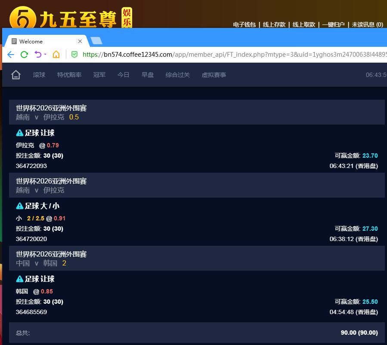Select the Welcome browser tab
387x345 pixels.
point(47,41)
